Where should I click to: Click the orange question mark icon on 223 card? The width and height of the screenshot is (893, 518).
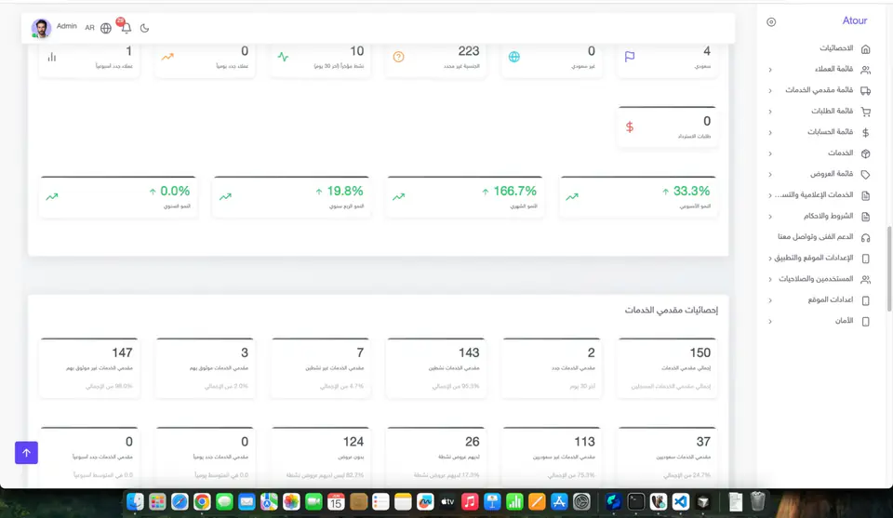398,57
